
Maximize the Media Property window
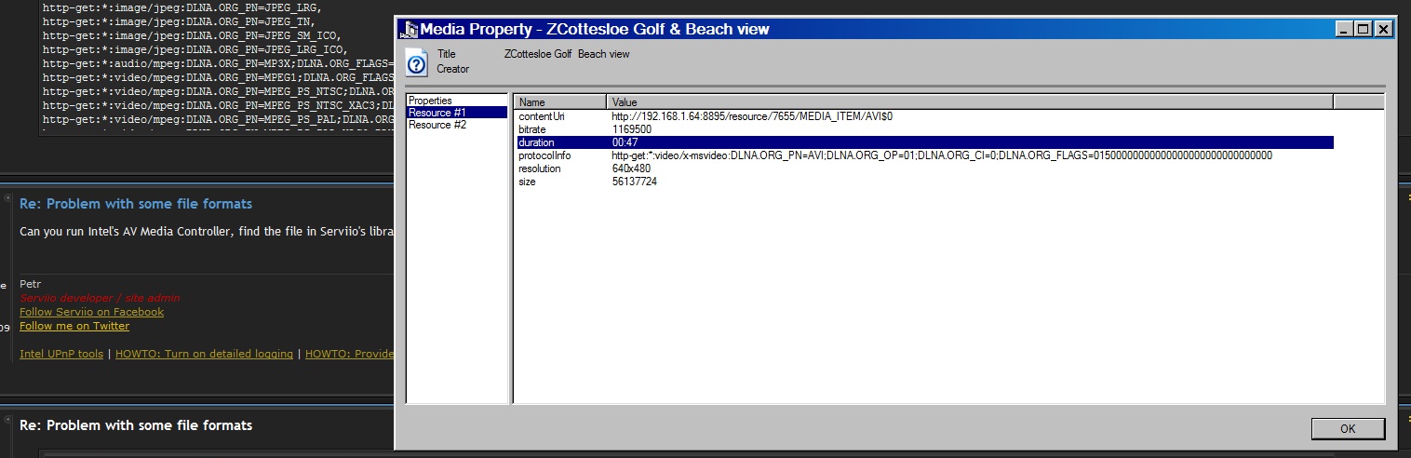point(1364,30)
